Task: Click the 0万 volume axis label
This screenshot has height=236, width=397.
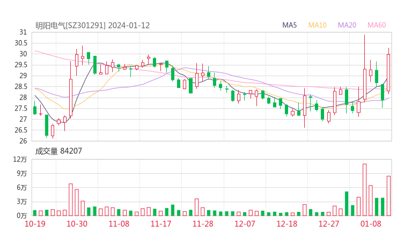Action: (x=22, y=216)
